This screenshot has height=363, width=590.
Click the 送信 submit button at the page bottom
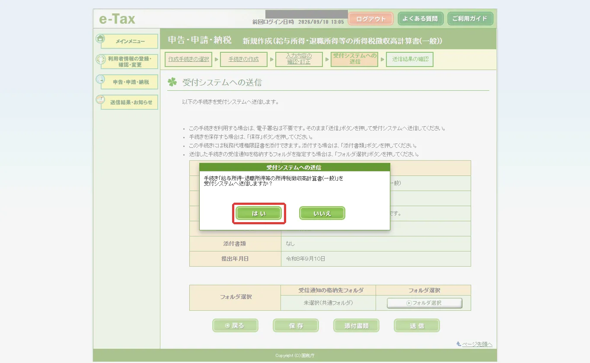417,325
